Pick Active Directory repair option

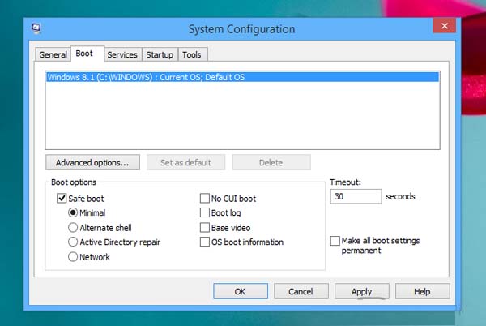74,242
